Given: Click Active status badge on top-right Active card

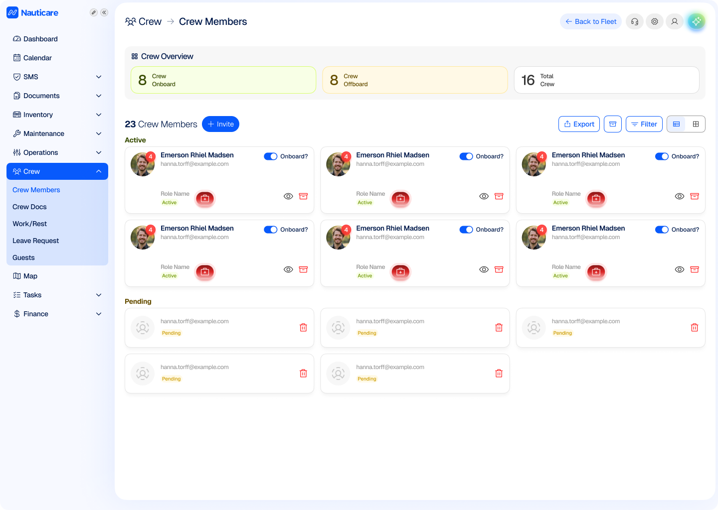Looking at the screenshot, I should (560, 203).
